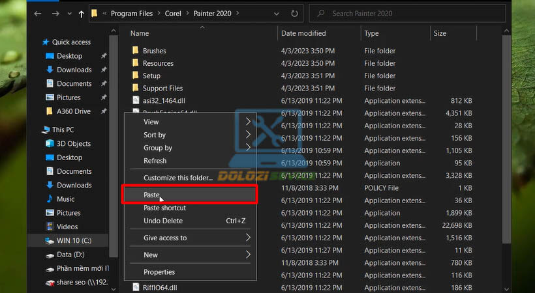Click the POLICY File type cell
This screenshot has height=293, width=535.
click(381, 188)
